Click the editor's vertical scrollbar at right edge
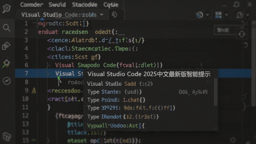256x144 pixels. click(253, 64)
